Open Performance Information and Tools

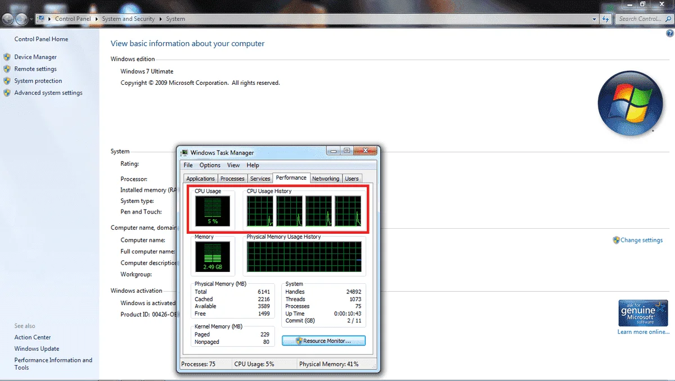coord(53,364)
